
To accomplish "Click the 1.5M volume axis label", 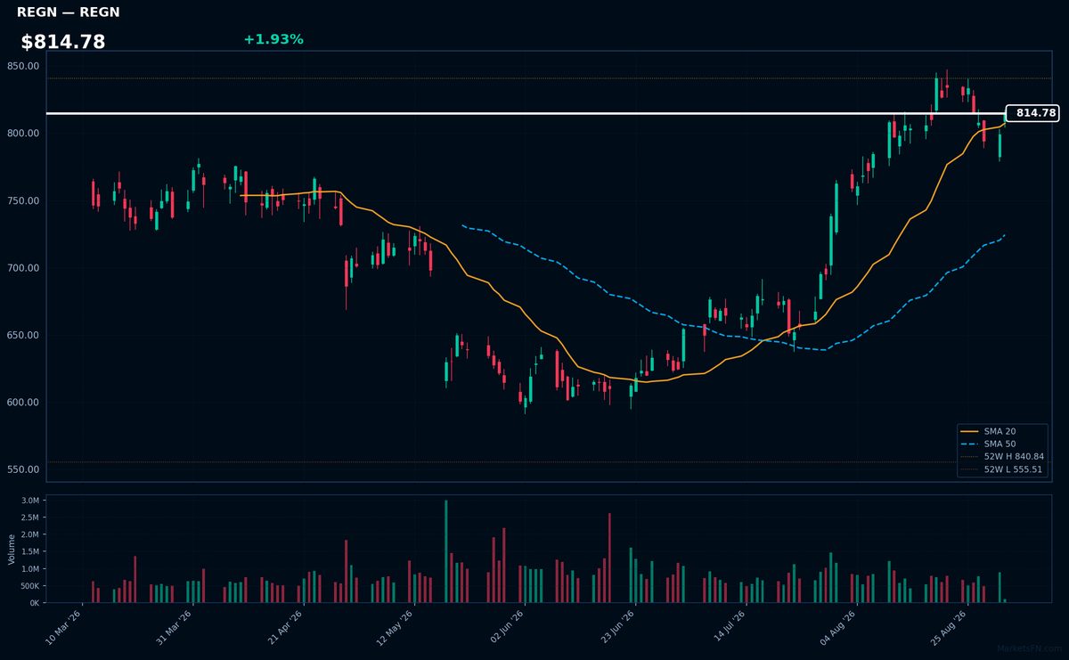I will [29, 551].
